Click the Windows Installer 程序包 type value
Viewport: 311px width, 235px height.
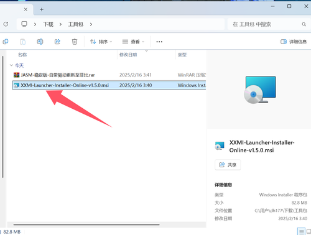[x=283, y=195]
